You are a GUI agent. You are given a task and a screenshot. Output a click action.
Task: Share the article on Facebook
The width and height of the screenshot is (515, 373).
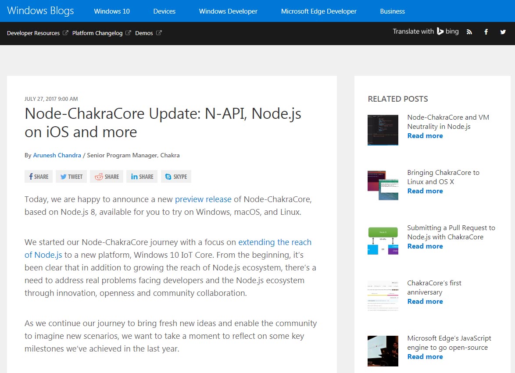(x=38, y=176)
